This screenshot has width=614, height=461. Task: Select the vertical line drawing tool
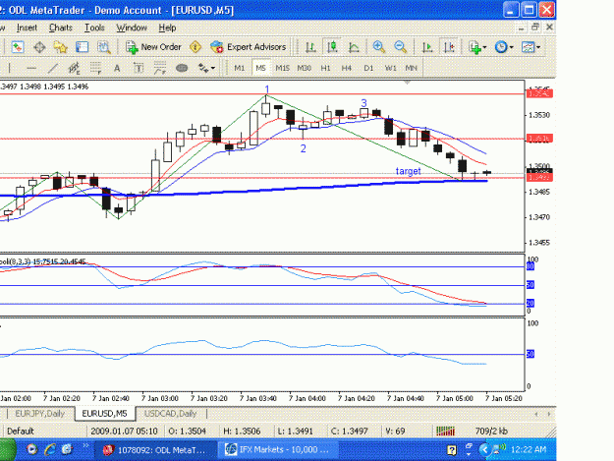[x=10, y=68]
